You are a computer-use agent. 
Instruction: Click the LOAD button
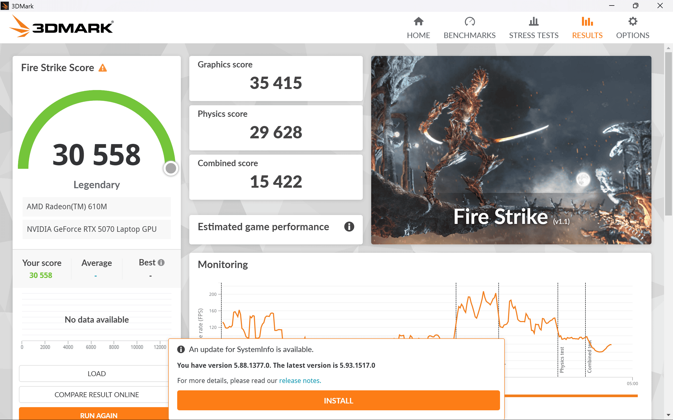94,374
